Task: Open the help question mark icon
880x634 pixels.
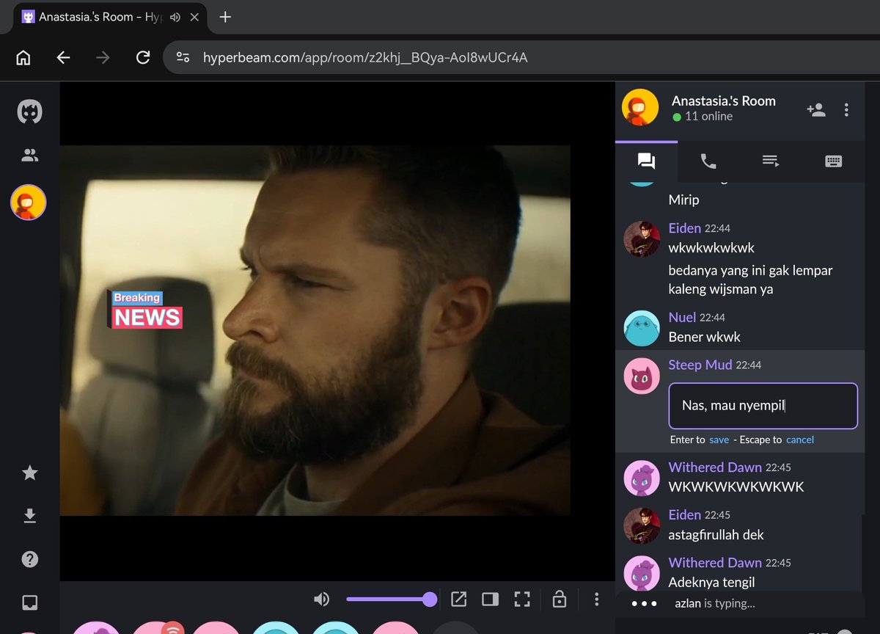Action: (x=29, y=560)
